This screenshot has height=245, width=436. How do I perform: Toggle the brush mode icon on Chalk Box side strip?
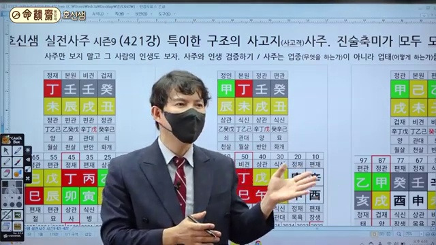pos(27,169)
